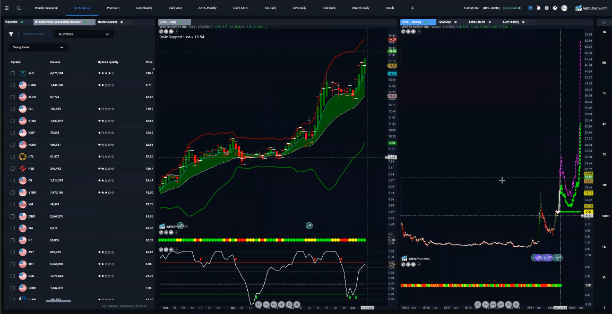
Task: Click the help question mark icon
Action: click(555, 8)
